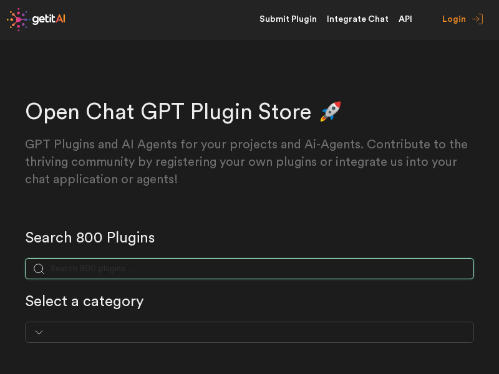Open the API navigation link

405,19
